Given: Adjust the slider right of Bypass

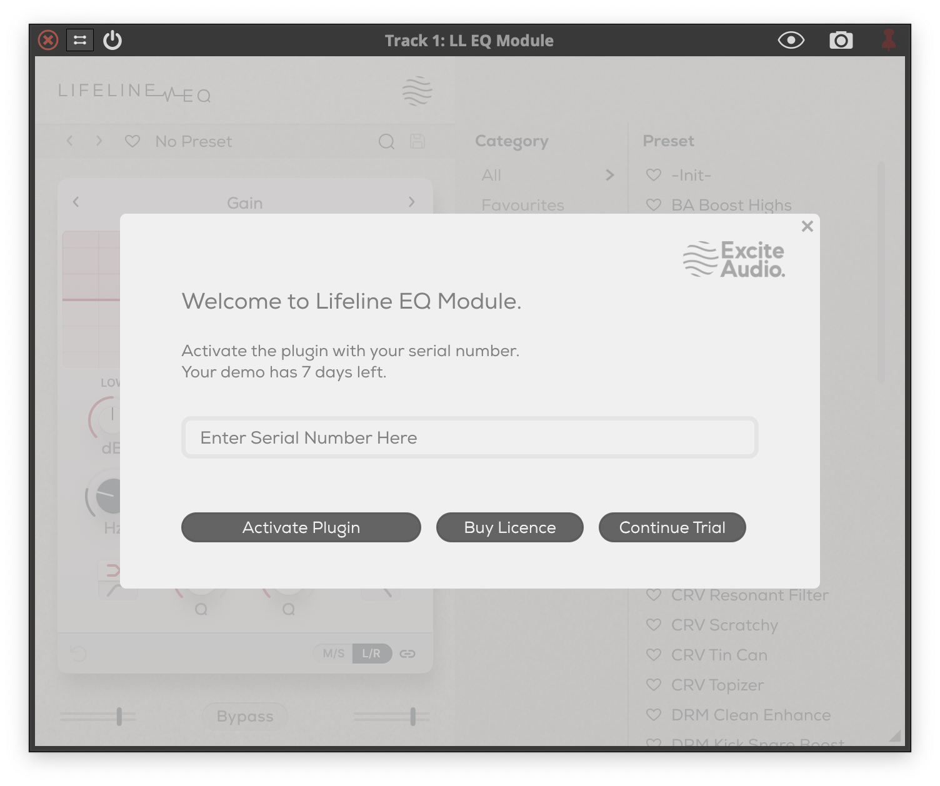Looking at the screenshot, I should tap(391, 717).
